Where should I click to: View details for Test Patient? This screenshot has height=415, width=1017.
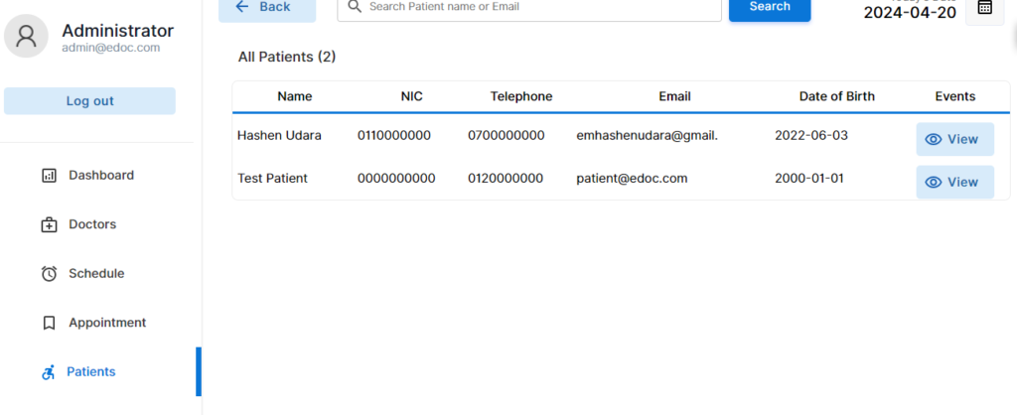(954, 183)
